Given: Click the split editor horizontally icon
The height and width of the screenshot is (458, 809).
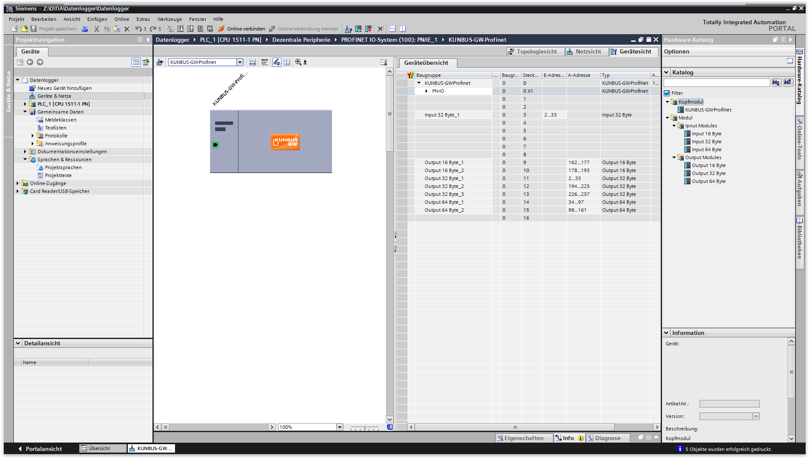Looking at the screenshot, I should [392, 29].
